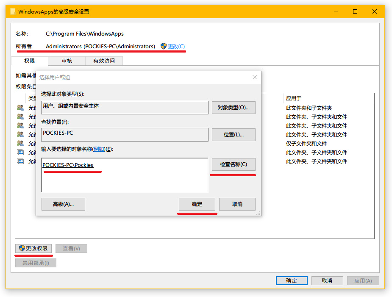This screenshot has height=297, width=392.
Task: Select the group icon of the row applying to 仅子文件夹和文件
Action: click(x=20, y=144)
